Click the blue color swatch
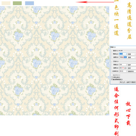This screenshot has width=136, height=136. 29,3
